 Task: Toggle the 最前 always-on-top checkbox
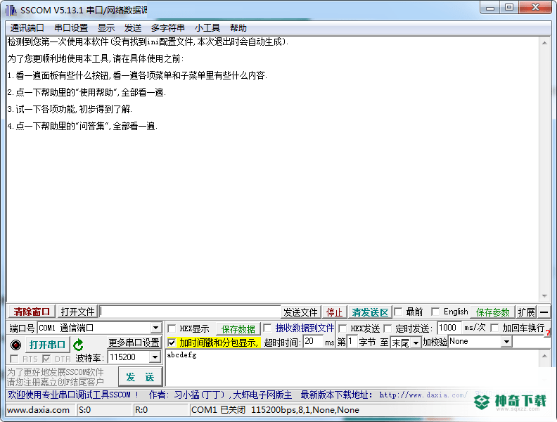tap(399, 312)
